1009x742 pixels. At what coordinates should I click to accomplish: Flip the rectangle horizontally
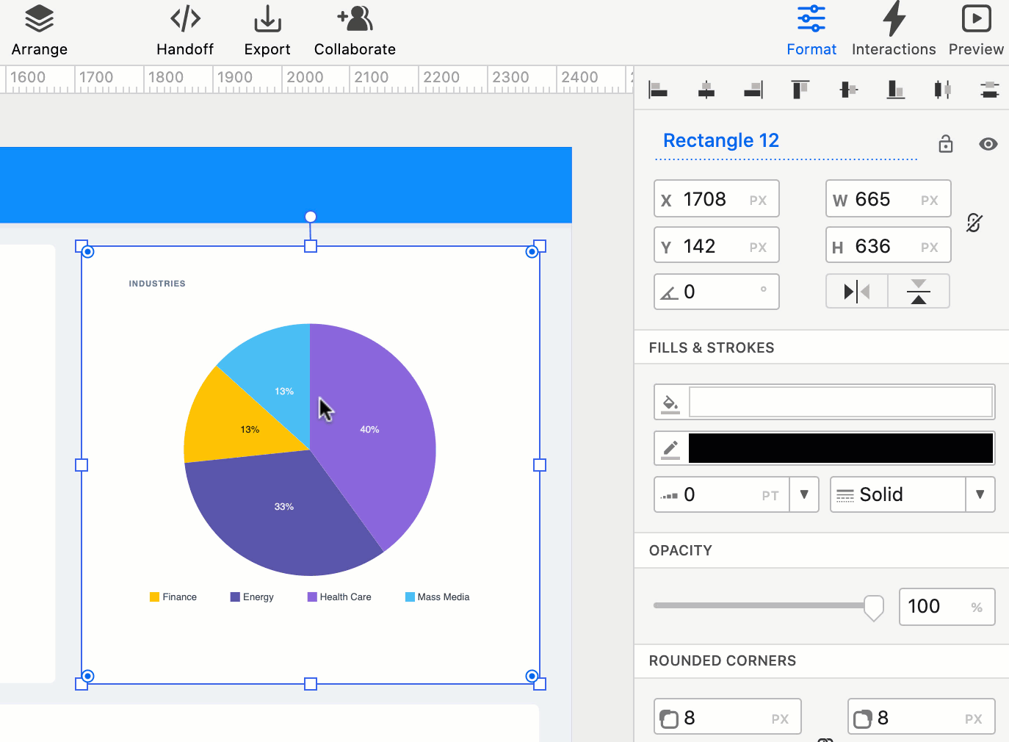click(x=857, y=292)
